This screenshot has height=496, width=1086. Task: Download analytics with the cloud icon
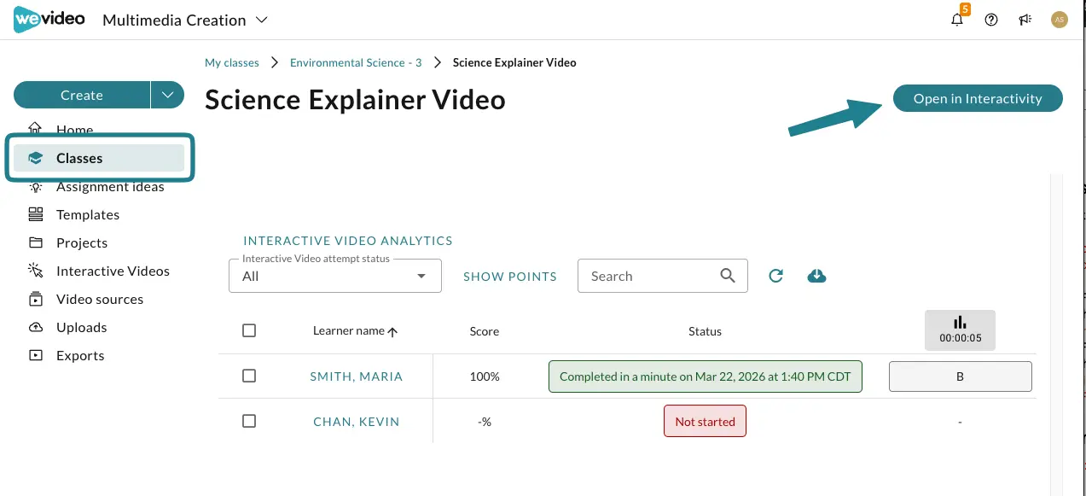tap(816, 276)
